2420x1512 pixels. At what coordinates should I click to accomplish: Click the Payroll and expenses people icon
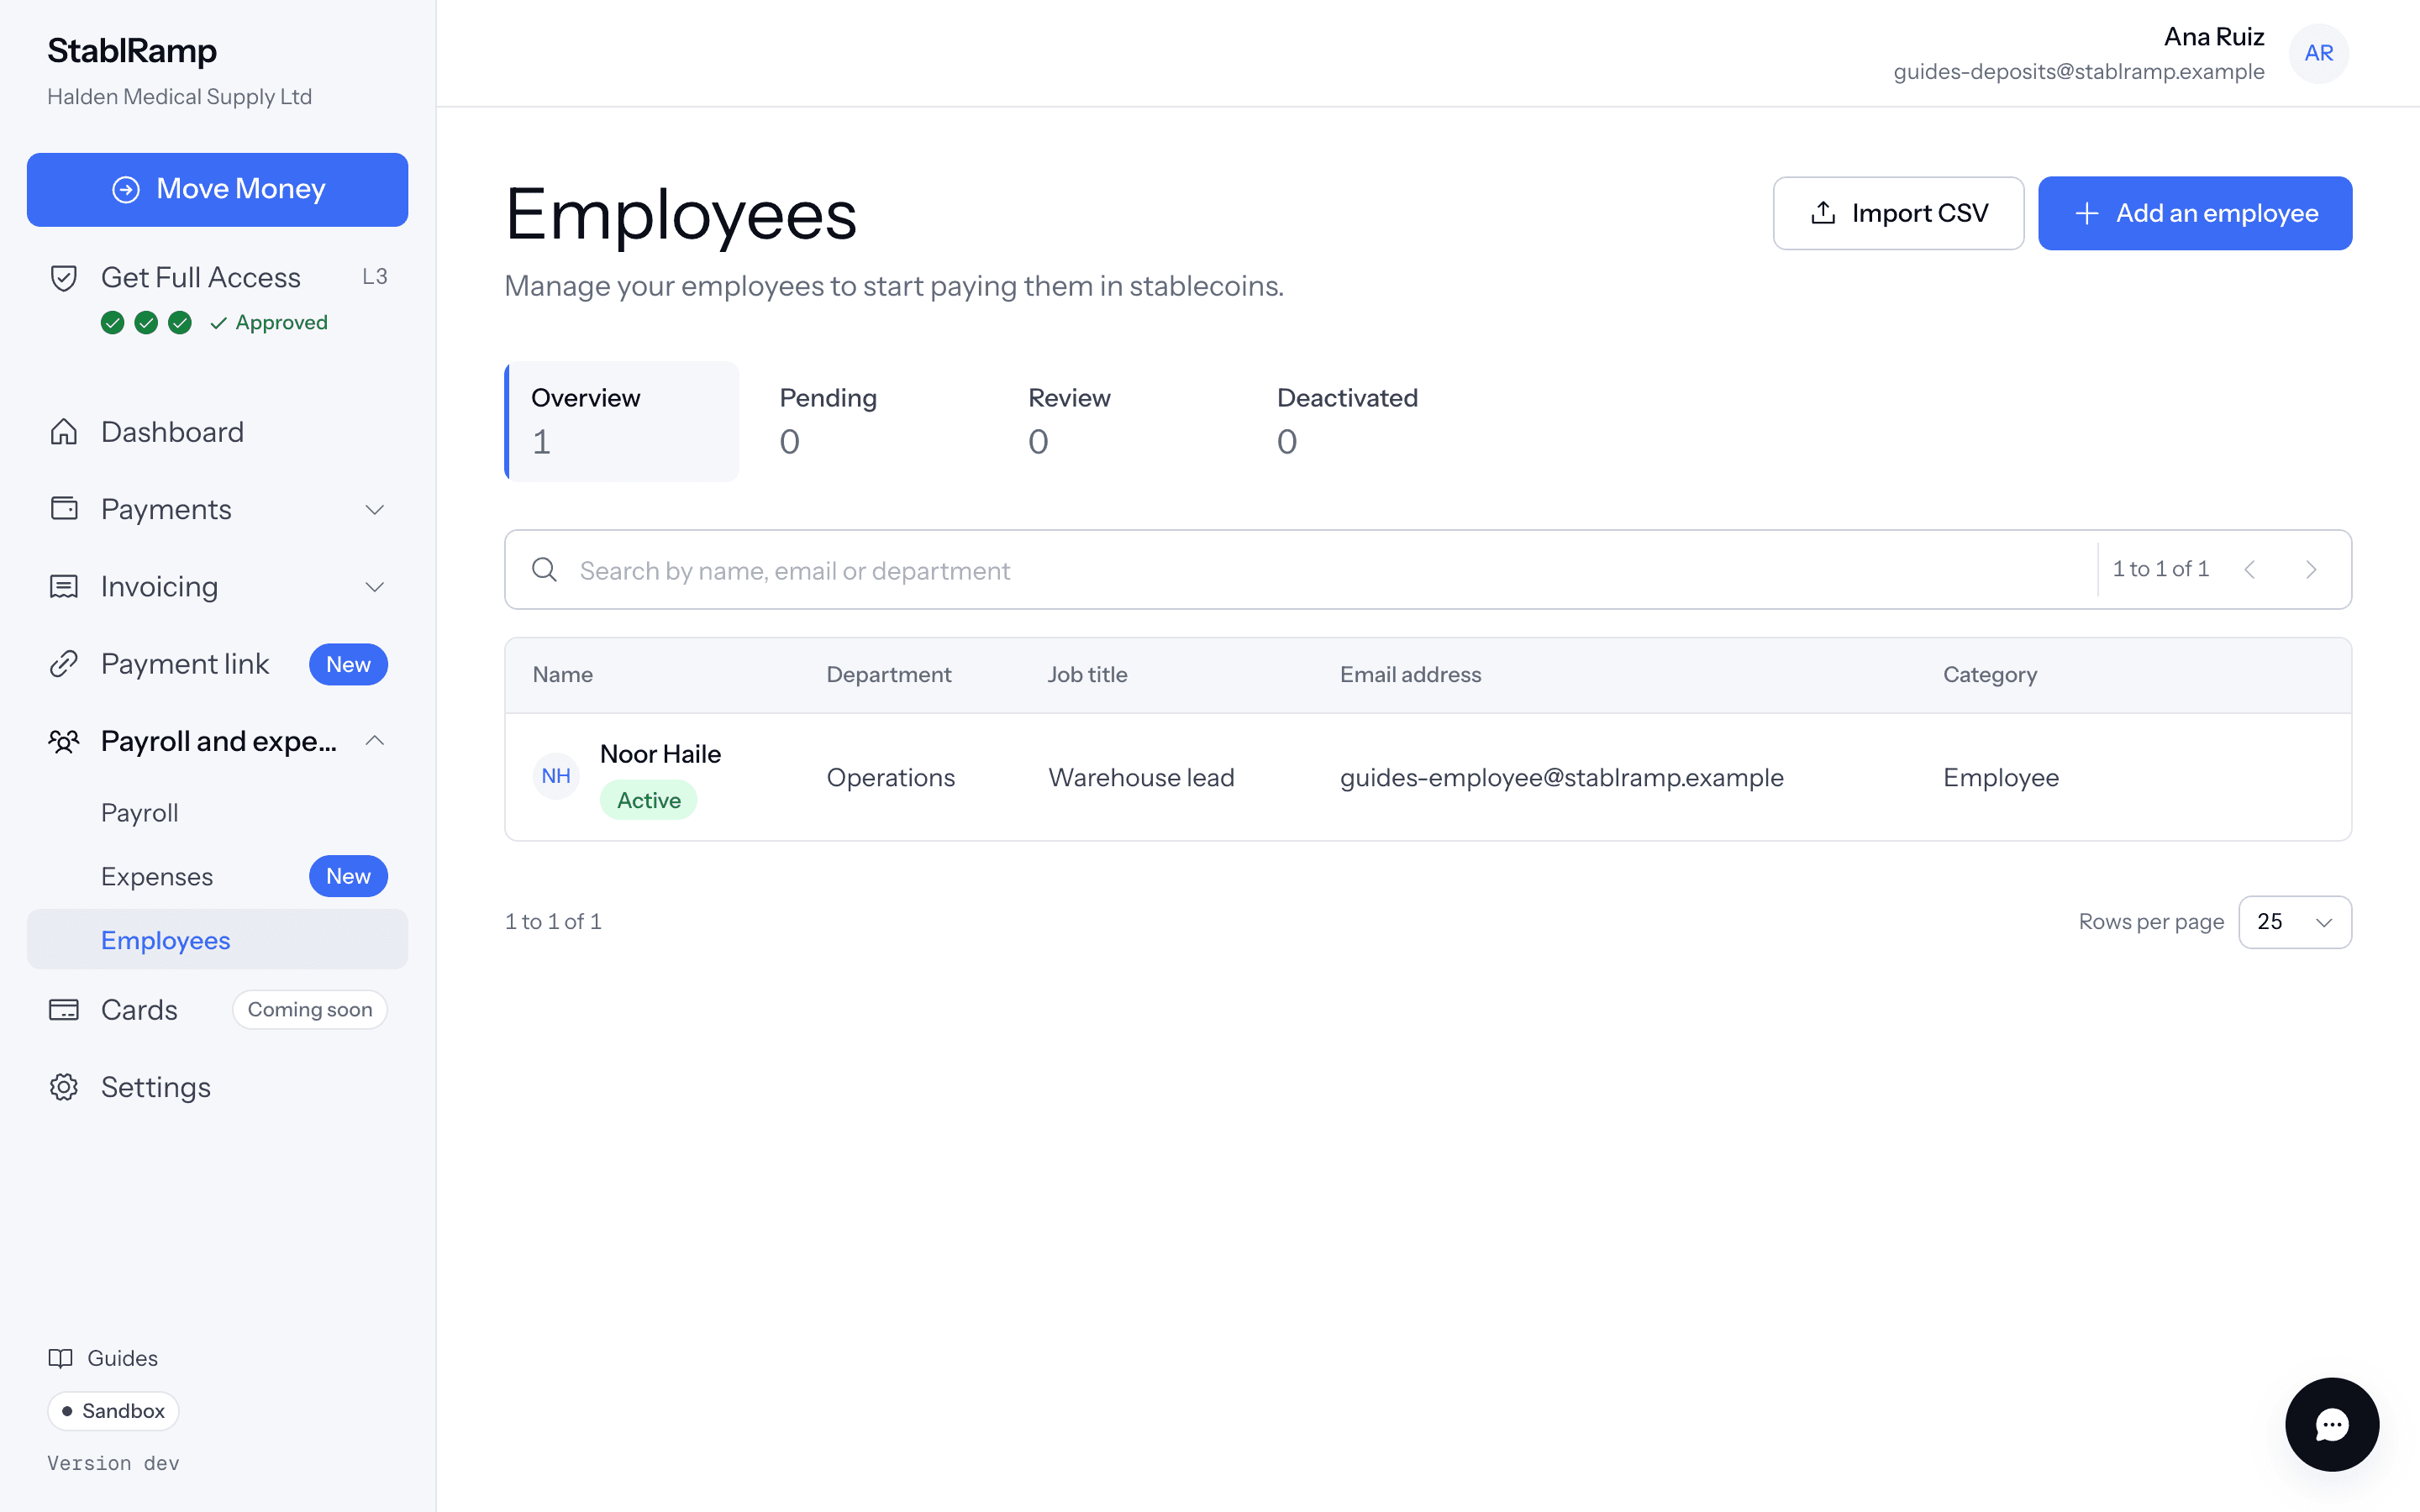pos(64,741)
